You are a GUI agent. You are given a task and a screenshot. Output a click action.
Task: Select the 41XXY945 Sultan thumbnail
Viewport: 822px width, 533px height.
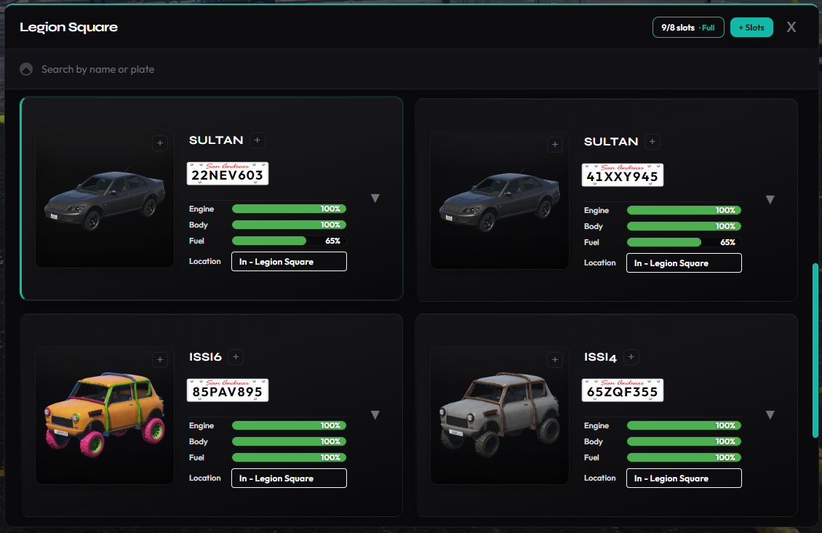tap(500, 200)
